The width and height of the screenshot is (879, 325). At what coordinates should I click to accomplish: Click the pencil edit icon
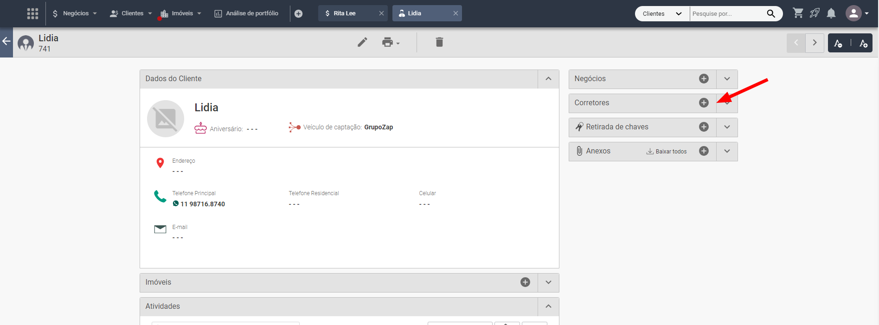click(x=362, y=42)
